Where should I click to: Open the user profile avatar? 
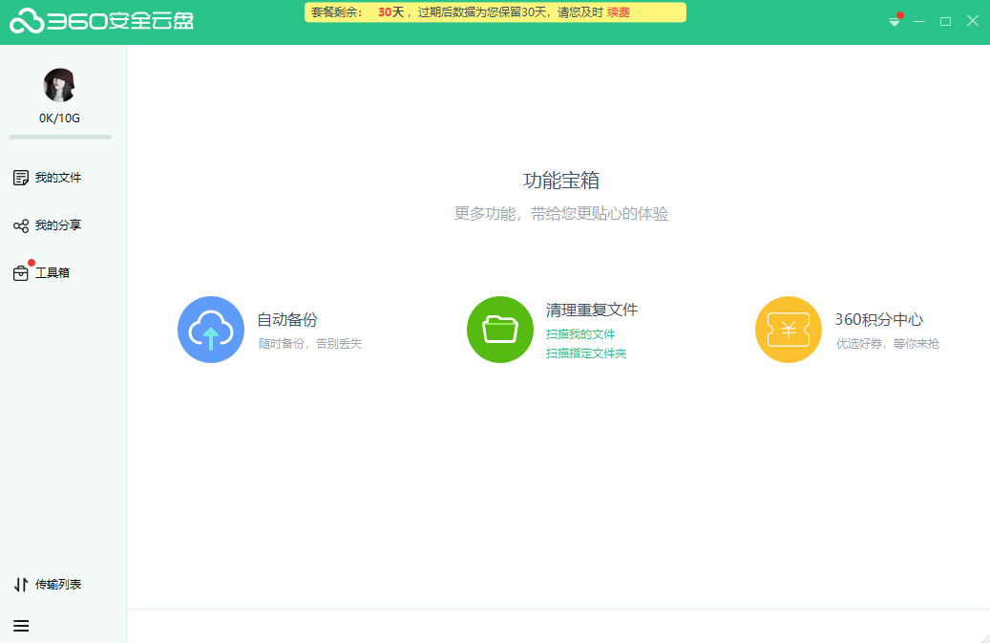[x=59, y=86]
